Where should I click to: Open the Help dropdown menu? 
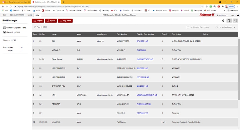(233, 15)
